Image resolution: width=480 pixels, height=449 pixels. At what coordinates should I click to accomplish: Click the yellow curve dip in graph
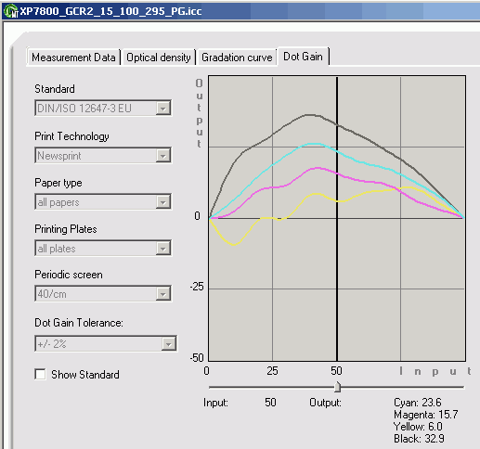click(234, 245)
